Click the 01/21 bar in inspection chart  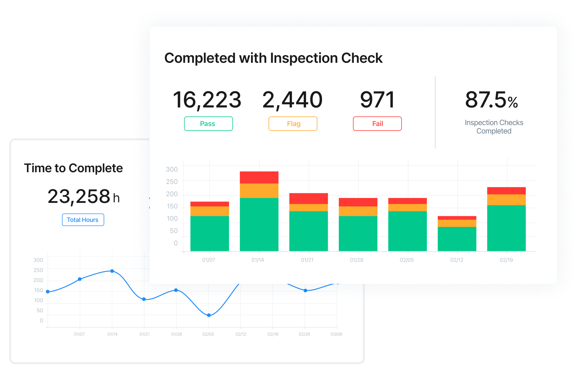point(309,222)
